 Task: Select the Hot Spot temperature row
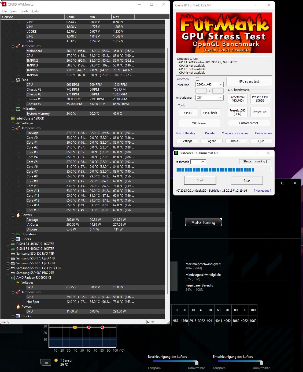click(83, 302)
